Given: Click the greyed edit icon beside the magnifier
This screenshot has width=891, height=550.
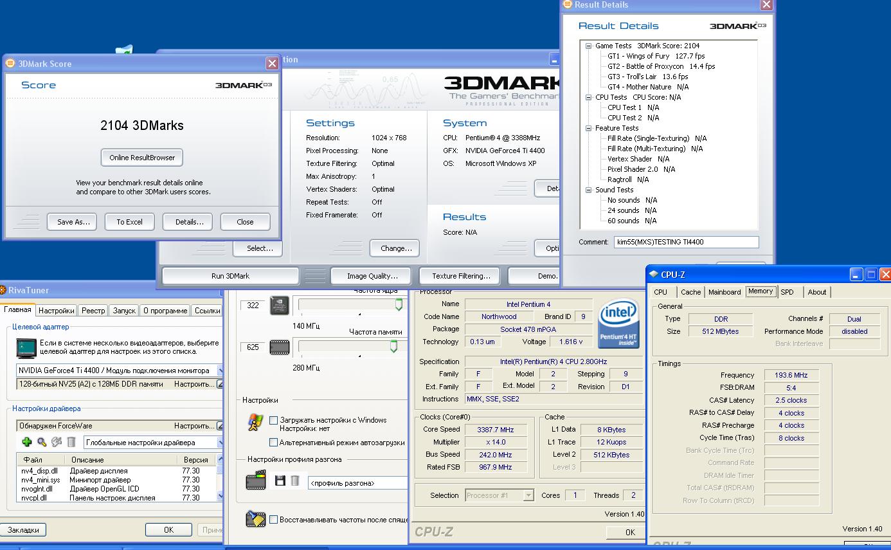Looking at the screenshot, I should pos(57,442).
